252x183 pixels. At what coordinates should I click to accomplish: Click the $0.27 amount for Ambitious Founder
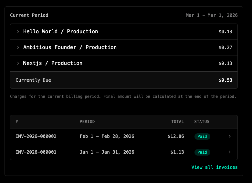[225, 47]
